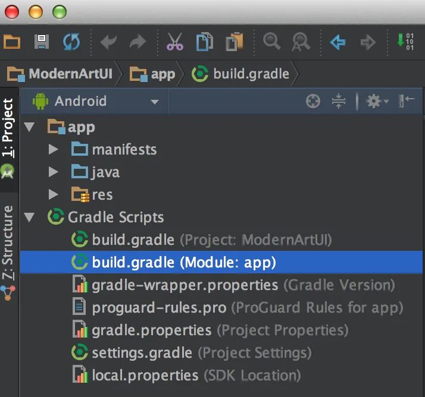
Task: Redo with the right curved arrow
Action: [x=137, y=42]
